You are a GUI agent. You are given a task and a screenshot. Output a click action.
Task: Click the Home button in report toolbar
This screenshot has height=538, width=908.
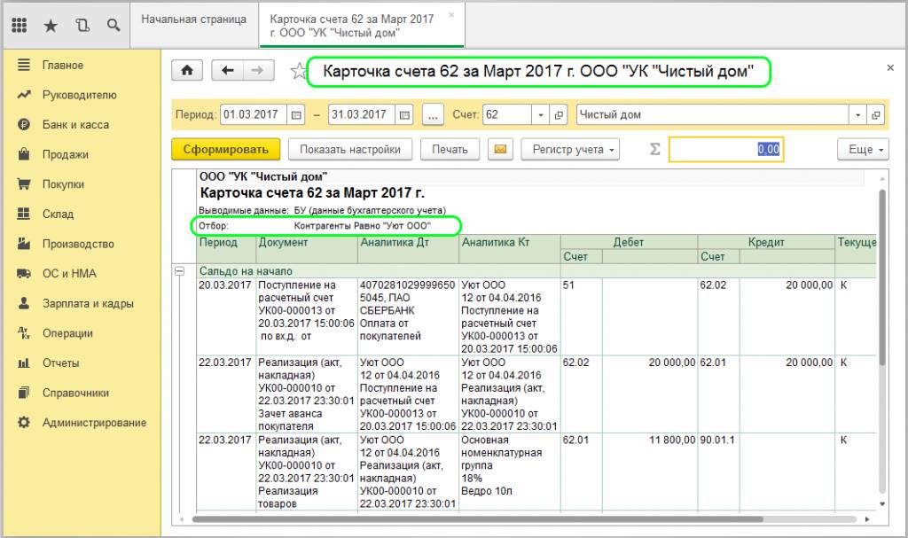click(187, 71)
